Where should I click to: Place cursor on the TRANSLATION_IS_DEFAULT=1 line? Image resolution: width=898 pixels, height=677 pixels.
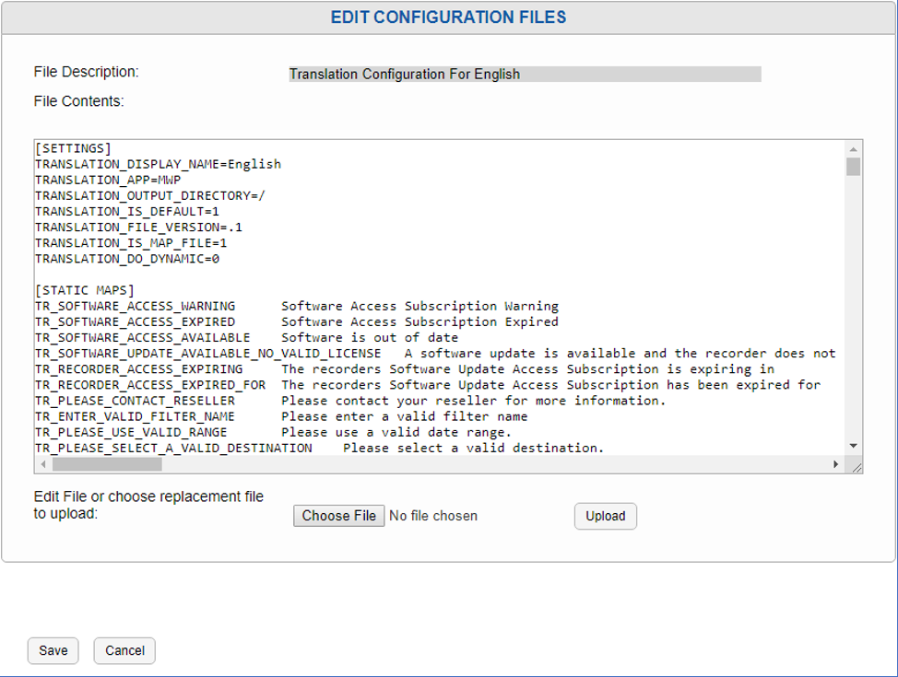[x=127, y=211]
